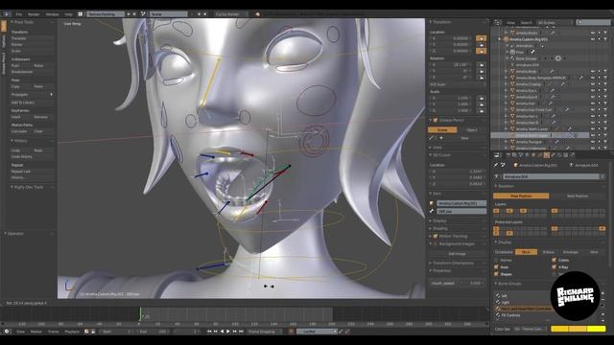The height and width of the screenshot is (345, 614).
Task: Open the Cycles Render engine dropdown
Action: (231, 14)
